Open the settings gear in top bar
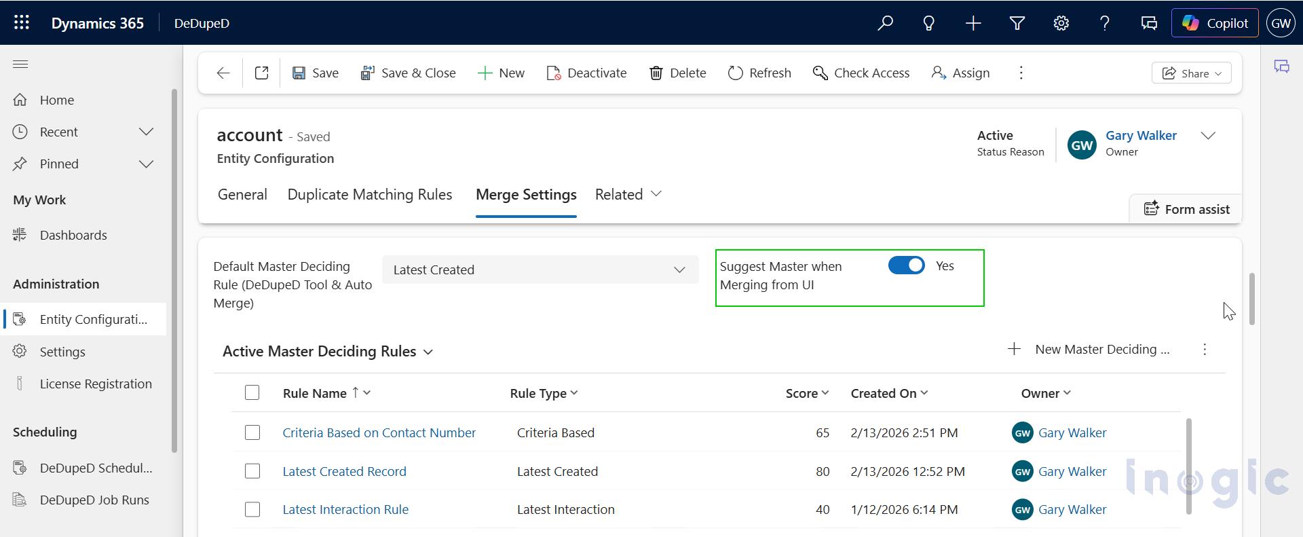Image resolution: width=1303 pixels, height=537 pixels. (x=1061, y=23)
